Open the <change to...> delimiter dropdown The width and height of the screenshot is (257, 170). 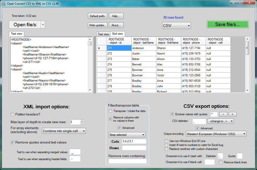tap(221, 121)
